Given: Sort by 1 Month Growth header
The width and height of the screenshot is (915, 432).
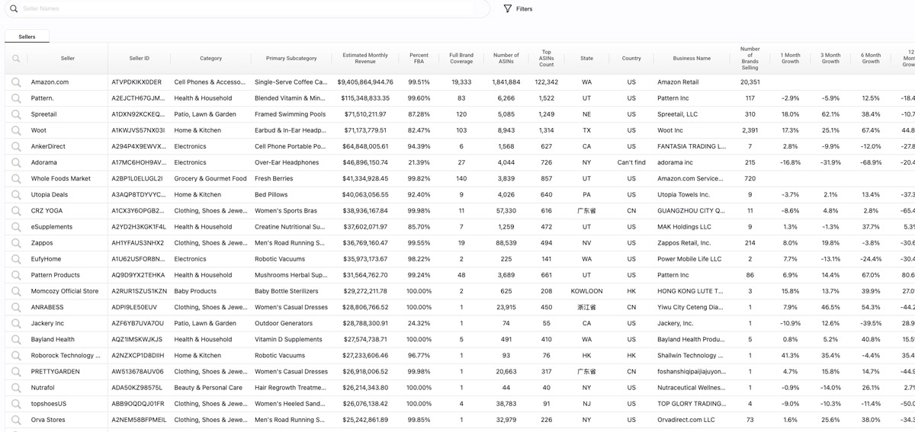Looking at the screenshot, I should tap(791, 59).
